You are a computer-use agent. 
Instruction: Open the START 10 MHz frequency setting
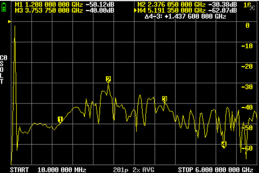48,169
